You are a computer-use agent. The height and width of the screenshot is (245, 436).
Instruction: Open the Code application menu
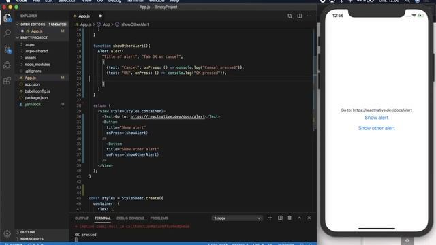[22, 1]
